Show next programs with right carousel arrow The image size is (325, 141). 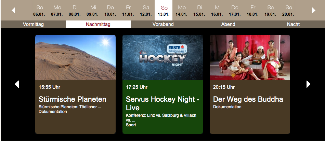pyautogui.click(x=309, y=84)
